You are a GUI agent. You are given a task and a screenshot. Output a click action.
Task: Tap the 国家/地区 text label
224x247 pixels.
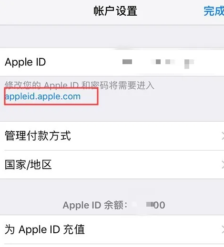click(28, 165)
